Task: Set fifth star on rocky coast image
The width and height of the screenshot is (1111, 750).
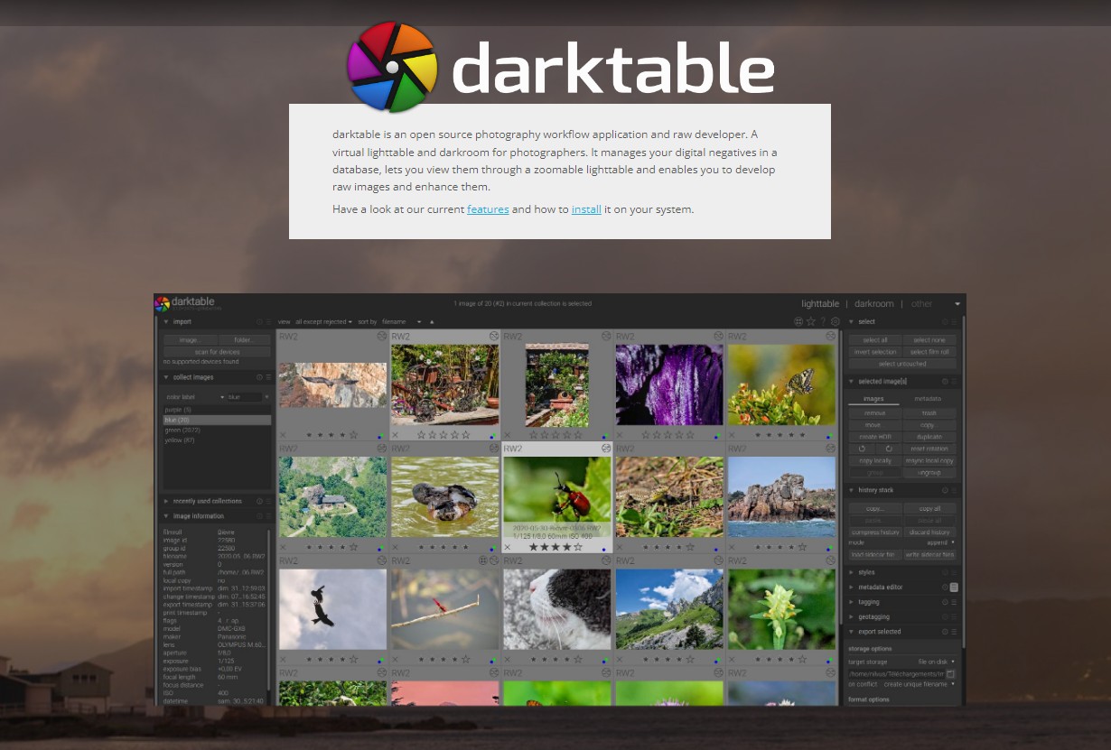Action: point(802,547)
